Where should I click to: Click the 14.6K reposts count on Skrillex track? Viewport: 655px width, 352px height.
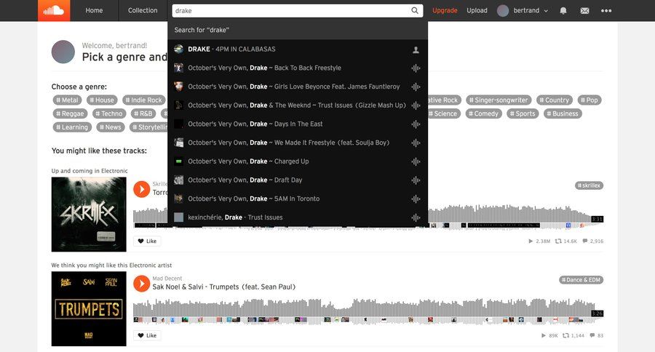pos(565,241)
